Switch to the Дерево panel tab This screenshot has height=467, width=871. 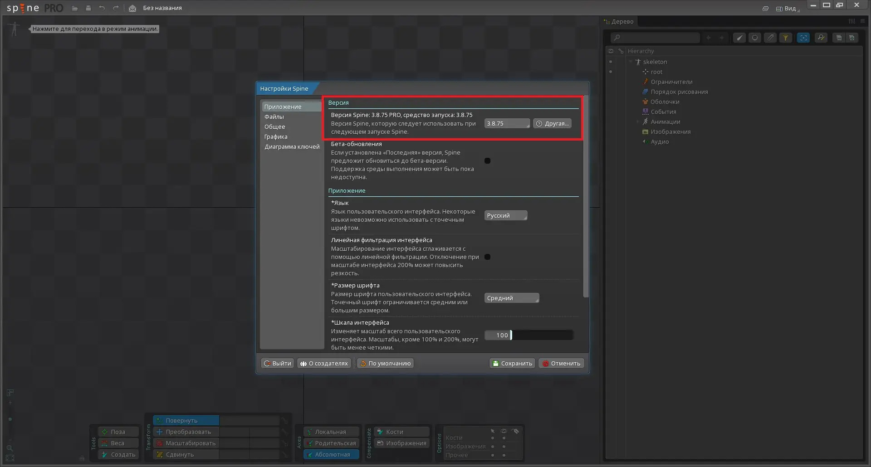[x=619, y=21]
